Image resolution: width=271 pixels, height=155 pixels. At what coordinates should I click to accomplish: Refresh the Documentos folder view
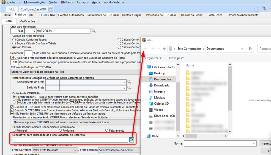[250, 49]
